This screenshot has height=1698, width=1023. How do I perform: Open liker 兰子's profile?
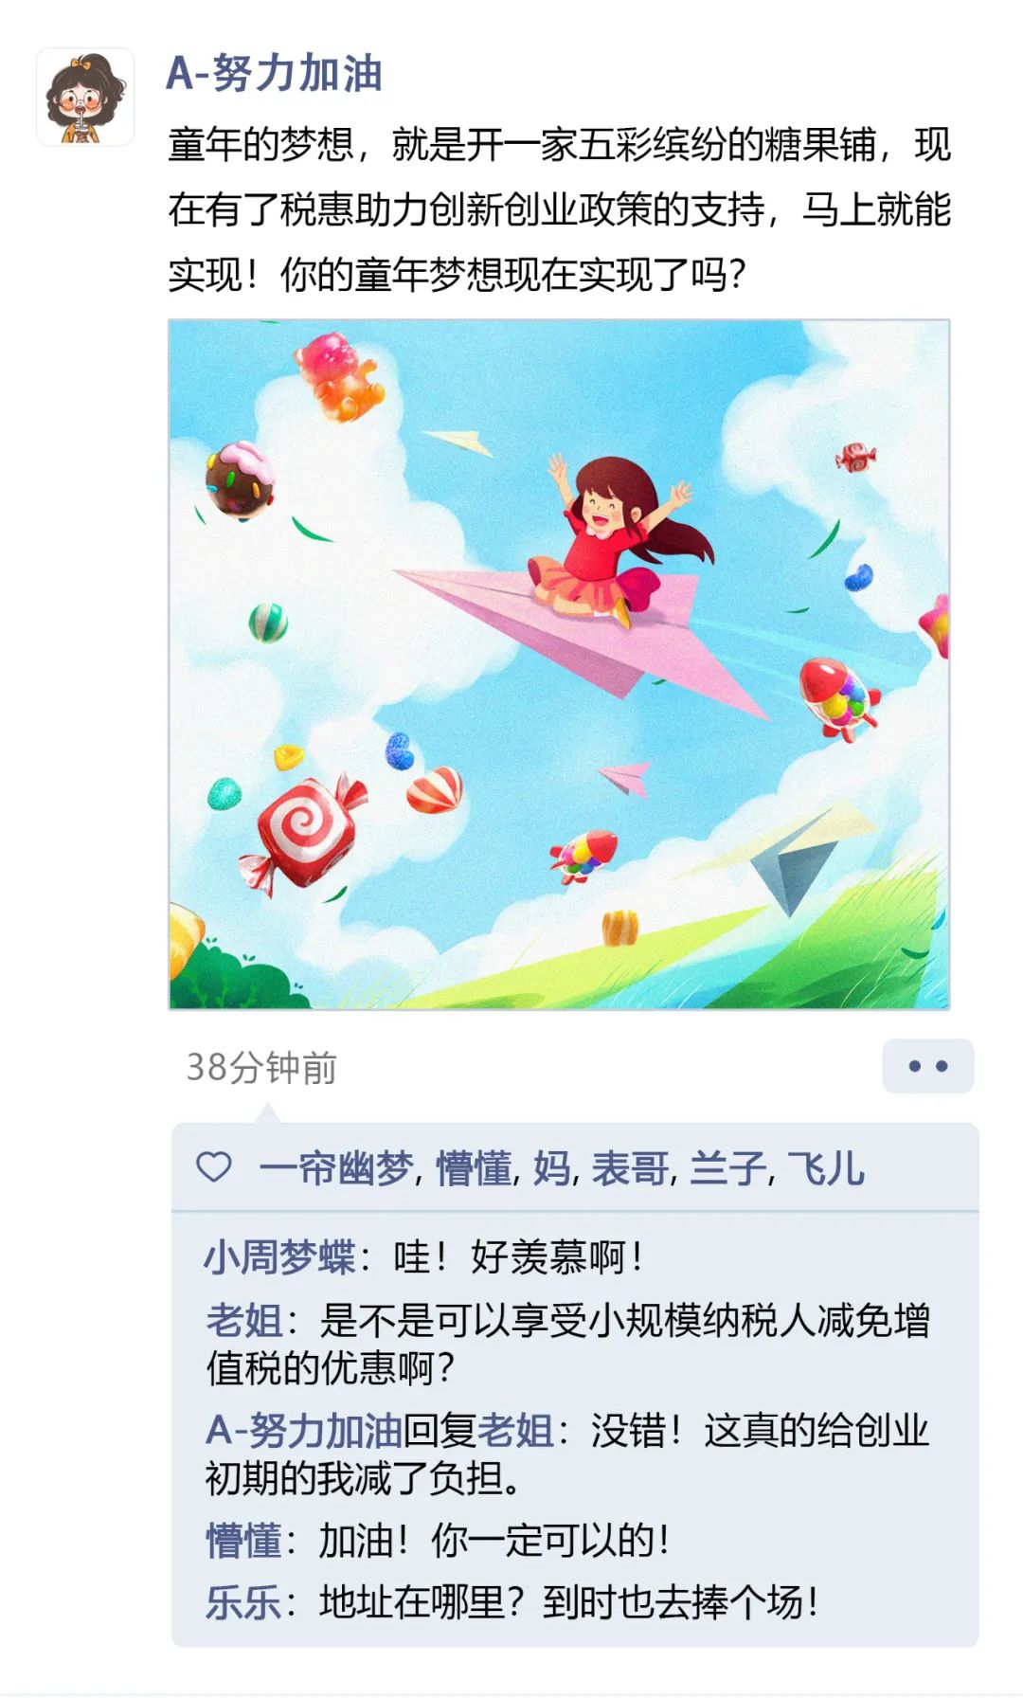pyautogui.click(x=727, y=1167)
